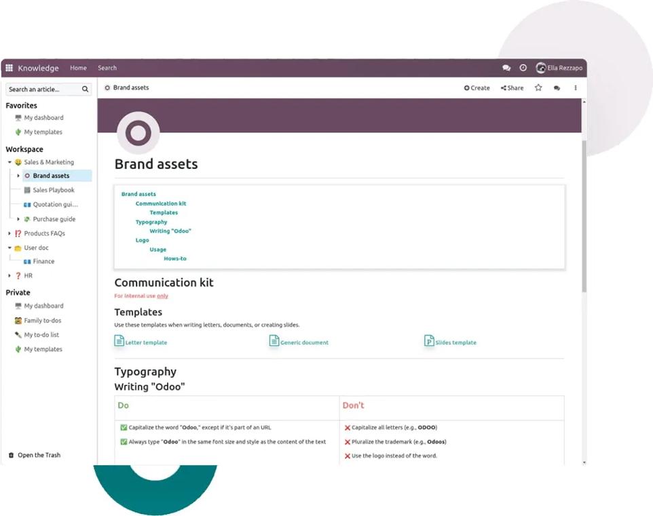Open the apps grid menu icon
653x516 pixels.
click(9, 68)
